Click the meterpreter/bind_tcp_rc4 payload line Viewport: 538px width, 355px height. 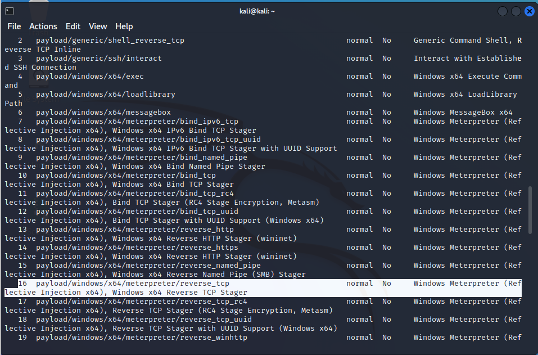tap(135, 194)
